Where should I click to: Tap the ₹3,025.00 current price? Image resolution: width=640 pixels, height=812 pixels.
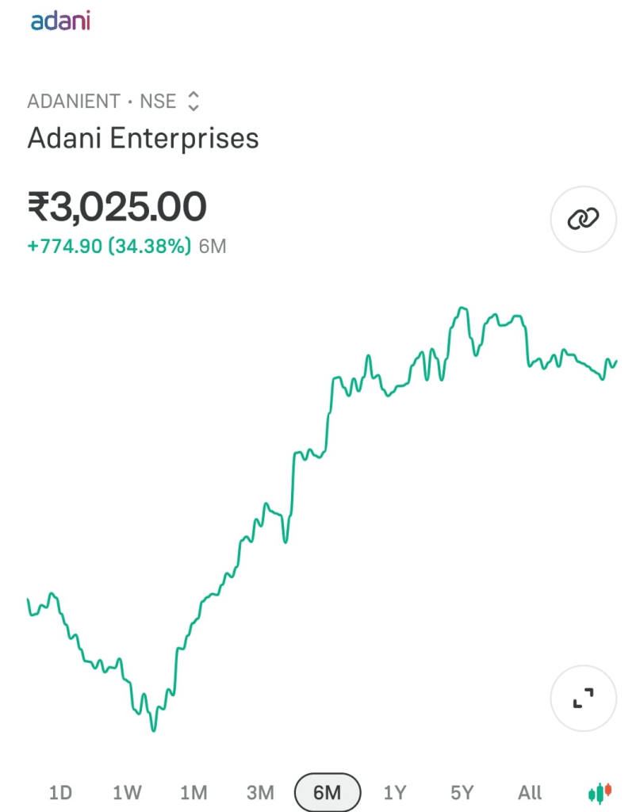click(x=117, y=207)
